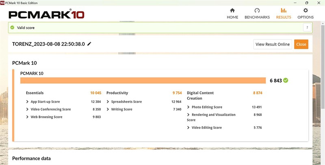Image resolution: width=325 pixels, height=165 pixels.
Task: Click the Digital Content Creation heading
Action: pyautogui.click(x=200, y=96)
